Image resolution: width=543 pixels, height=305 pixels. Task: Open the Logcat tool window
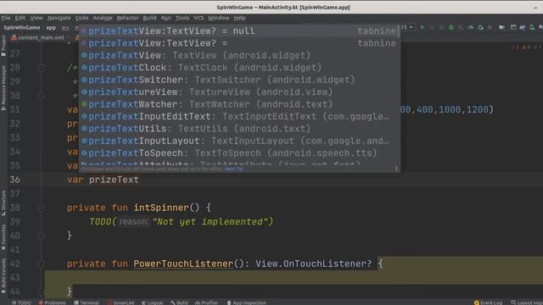153,302
